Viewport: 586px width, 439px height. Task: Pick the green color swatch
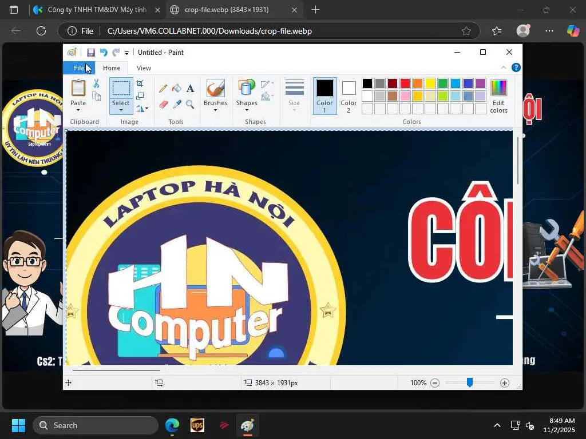443,83
